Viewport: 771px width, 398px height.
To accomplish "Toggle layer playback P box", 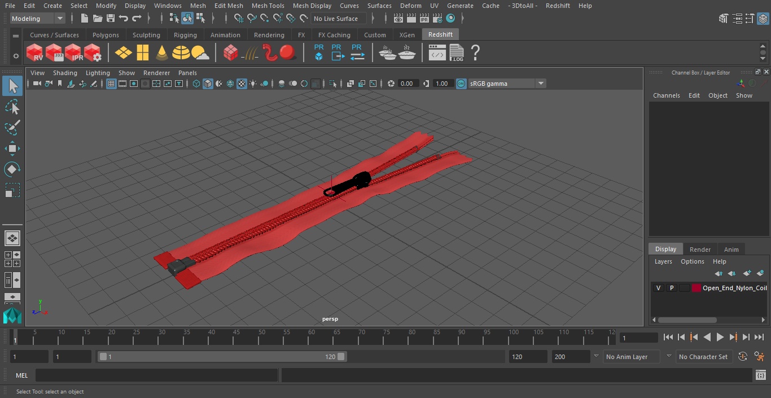I will 671,288.
